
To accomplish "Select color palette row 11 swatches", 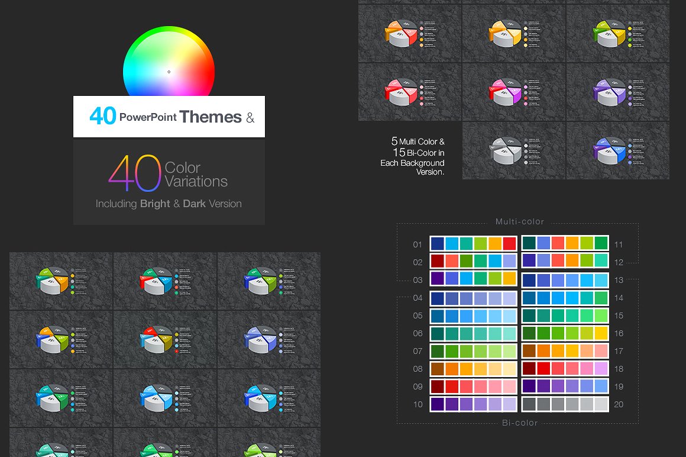I will [565, 243].
